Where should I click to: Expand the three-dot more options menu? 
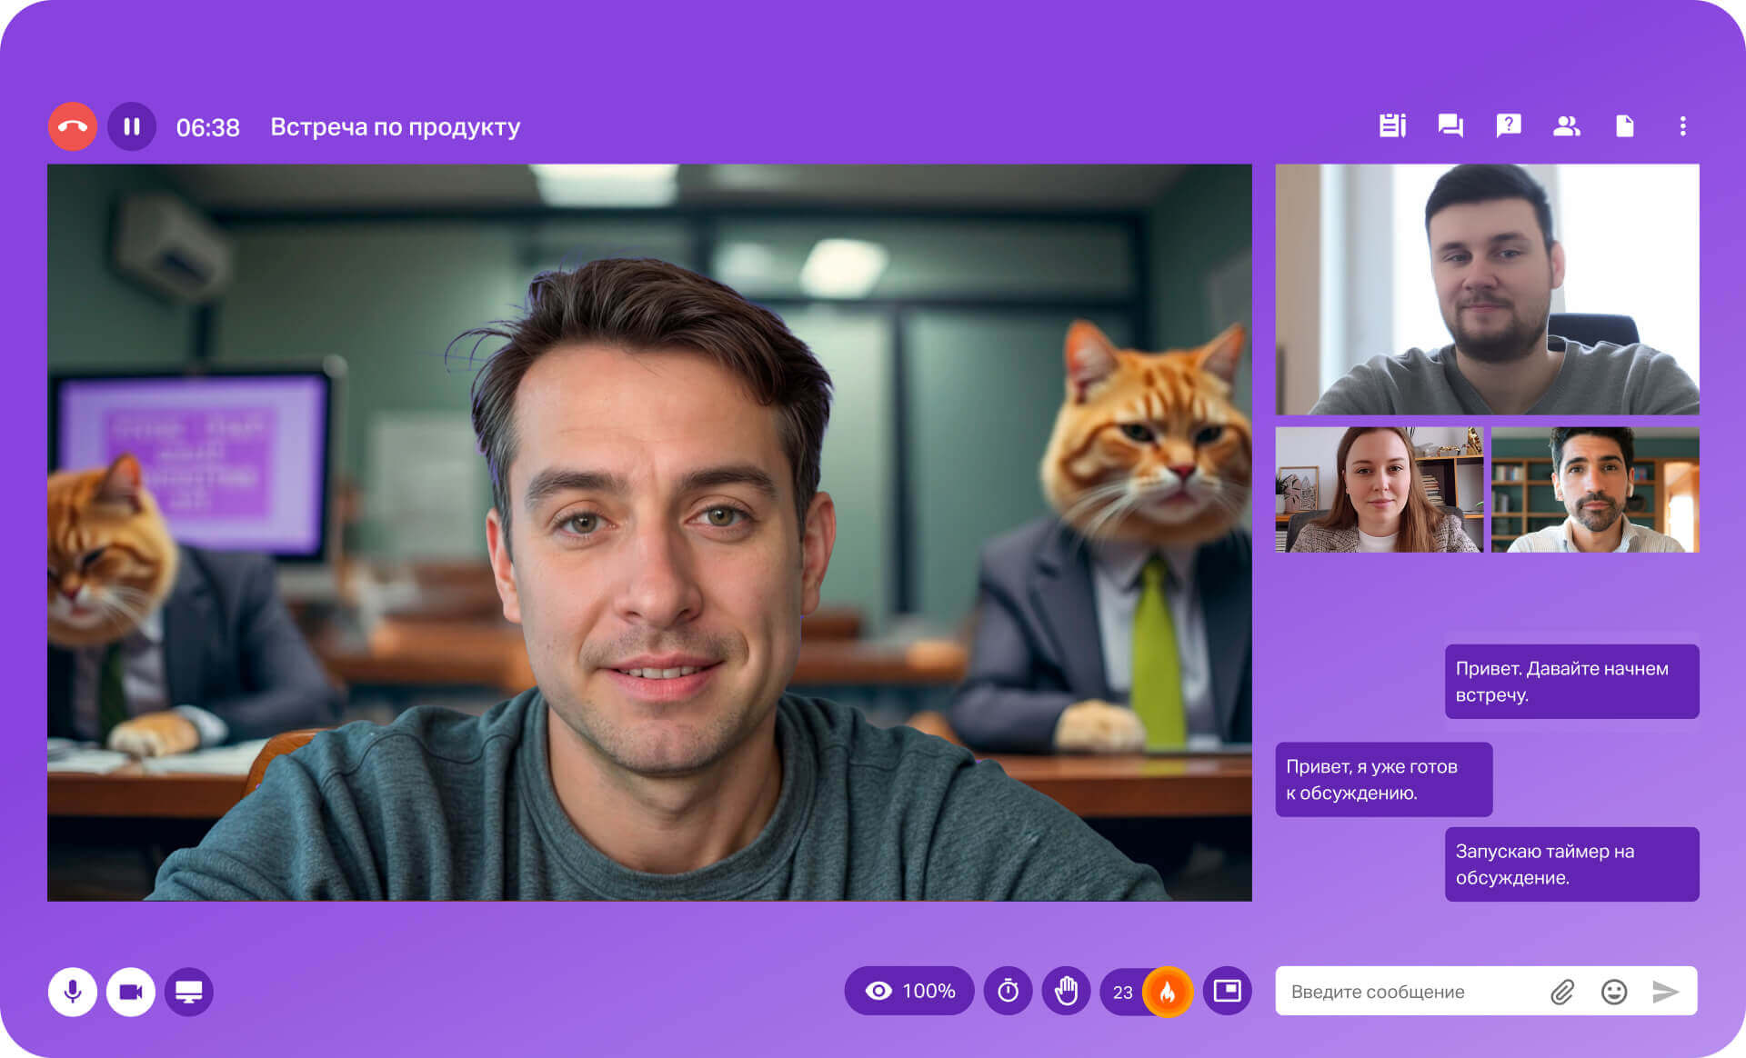(1682, 126)
